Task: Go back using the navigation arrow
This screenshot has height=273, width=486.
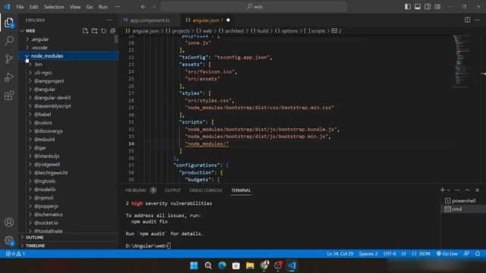Action: [x=143, y=7]
